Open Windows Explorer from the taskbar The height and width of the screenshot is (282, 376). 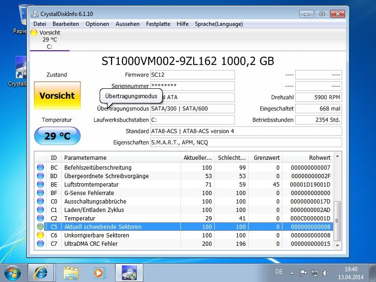point(71,273)
